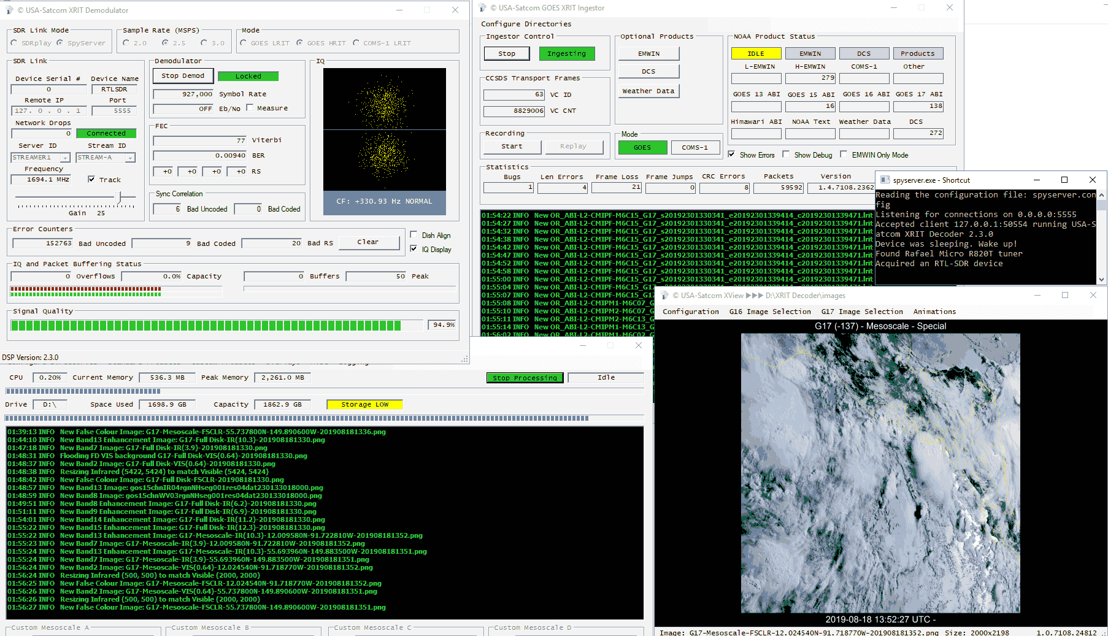
Task: Click log line 'New Band2 Image: G17-Mesoscale-VIS(0.64)-55.737800N'
Action: 192,591
